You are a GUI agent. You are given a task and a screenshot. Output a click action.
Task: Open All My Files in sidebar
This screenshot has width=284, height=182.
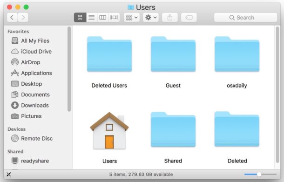pos(30,41)
